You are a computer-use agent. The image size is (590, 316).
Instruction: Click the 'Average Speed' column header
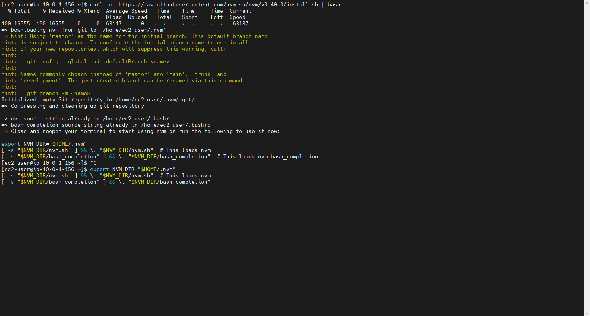(126, 11)
